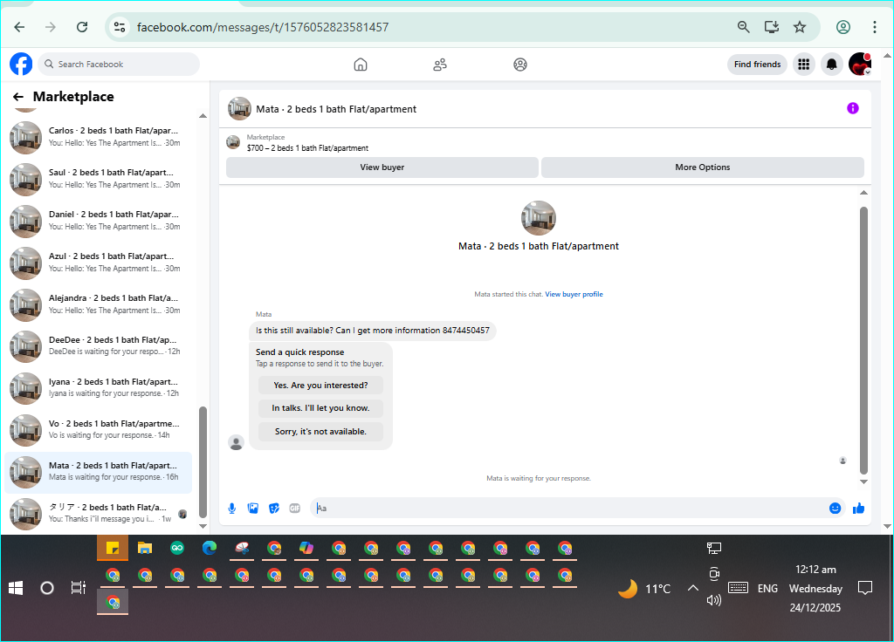Viewport: 894px width, 642px height.
Task: Open Task View on taskbar
Action: point(79,588)
